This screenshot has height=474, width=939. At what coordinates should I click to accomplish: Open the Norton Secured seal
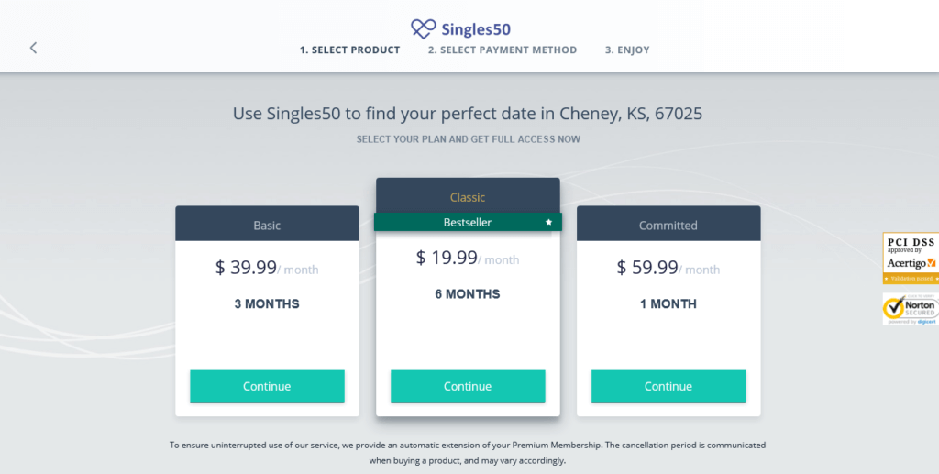coord(911,309)
